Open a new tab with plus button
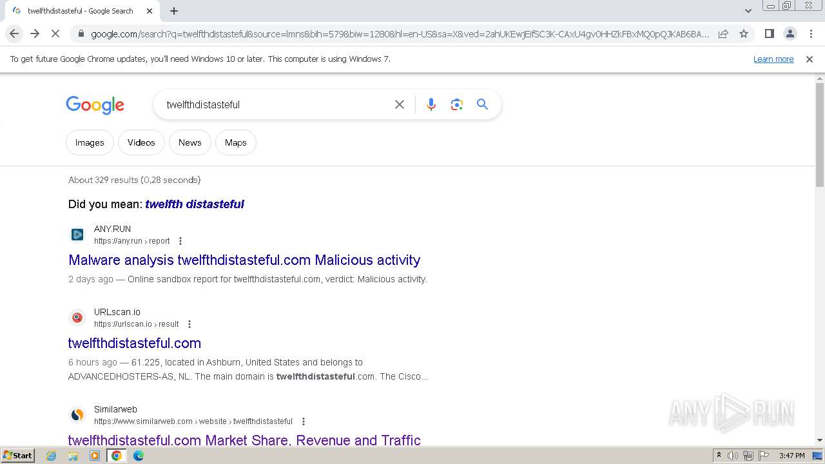 [174, 11]
